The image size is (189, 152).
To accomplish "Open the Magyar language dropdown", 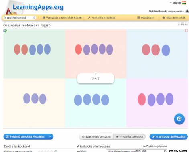I will (175, 3).
